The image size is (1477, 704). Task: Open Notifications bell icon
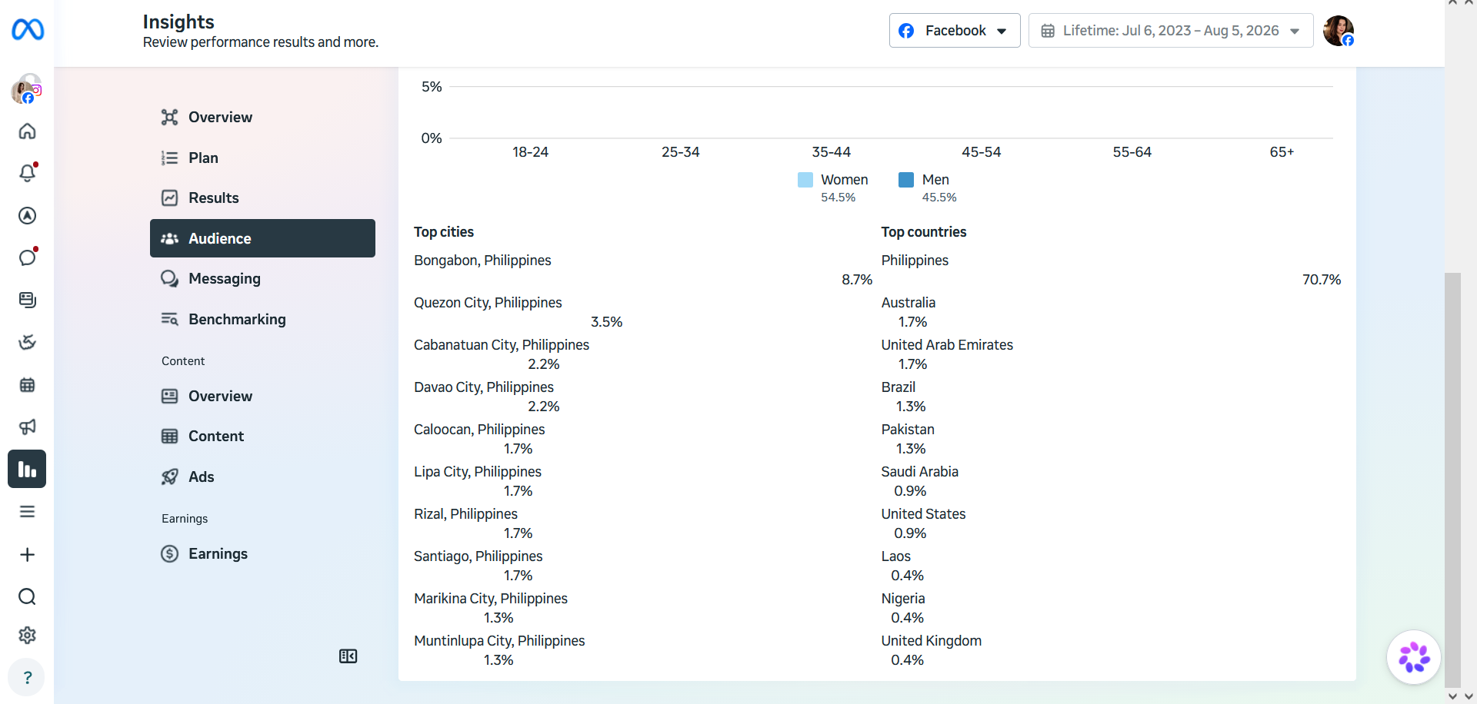pos(27,173)
